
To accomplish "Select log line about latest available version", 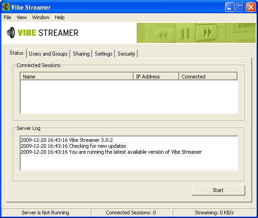I will [x=111, y=152].
